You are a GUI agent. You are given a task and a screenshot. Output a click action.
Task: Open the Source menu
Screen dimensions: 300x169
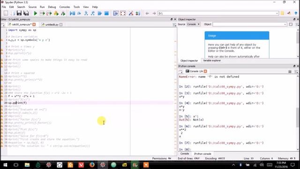[x=32, y=7]
